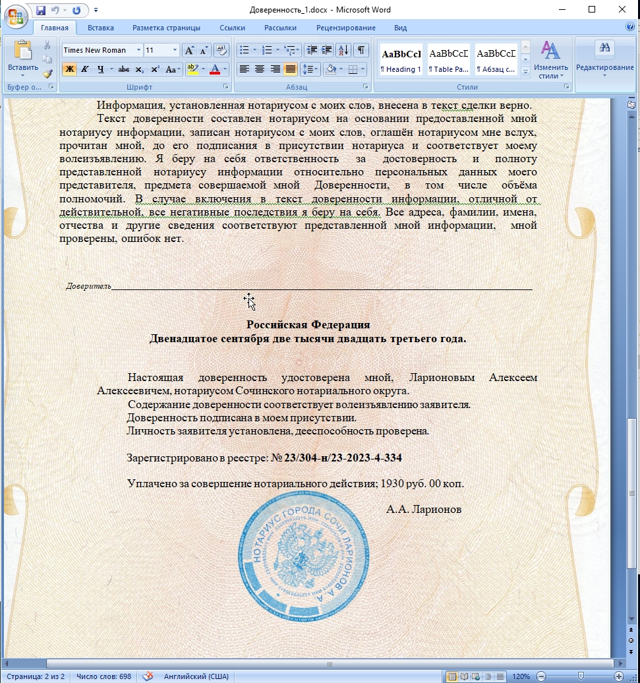Open line spacing menu
The width and height of the screenshot is (640, 683).
click(x=310, y=69)
